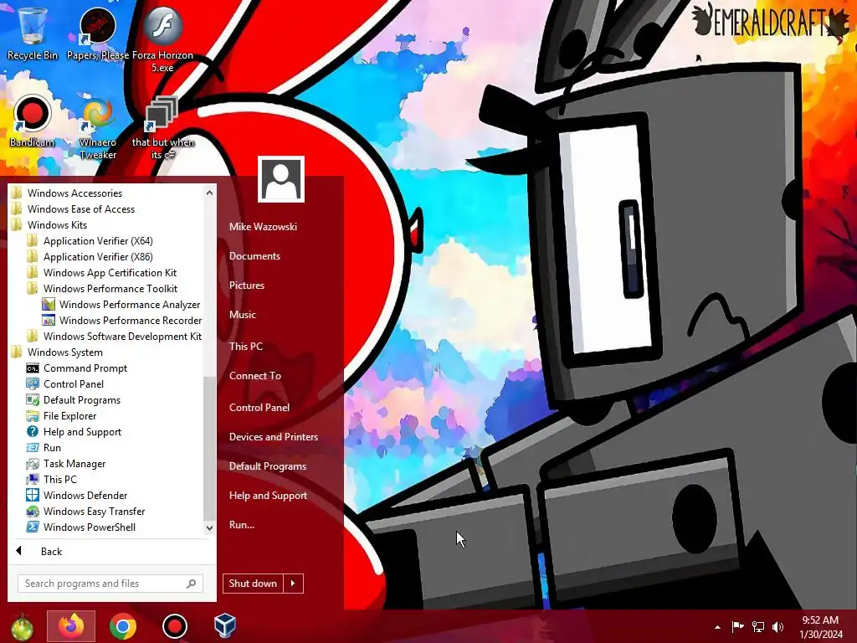
Task: Open Firefox from the taskbar
Action: pyautogui.click(x=71, y=626)
